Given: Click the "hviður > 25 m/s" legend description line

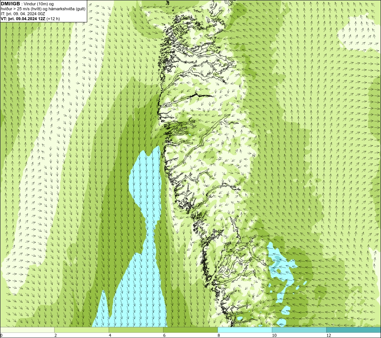Looking at the screenshot, I should tap(43, 9).
